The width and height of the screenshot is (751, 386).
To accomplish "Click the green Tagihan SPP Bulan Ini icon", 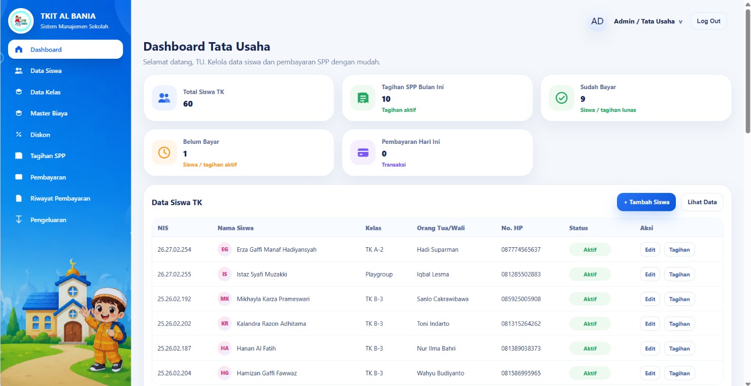I will (363, 98).
